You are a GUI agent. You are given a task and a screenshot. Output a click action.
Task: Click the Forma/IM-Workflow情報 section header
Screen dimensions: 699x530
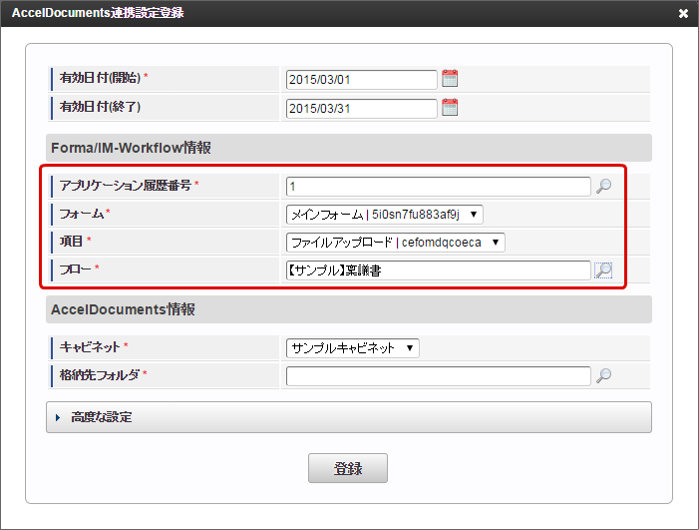[349, 148]
